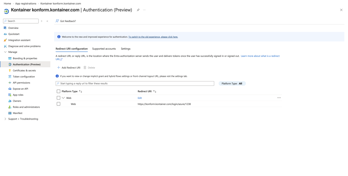Click the https://konform.kontainer.com/login/azure/1238 URI text
Viewport: 348px width, 176px height.
pyautogui.click(x=164, y=104)
